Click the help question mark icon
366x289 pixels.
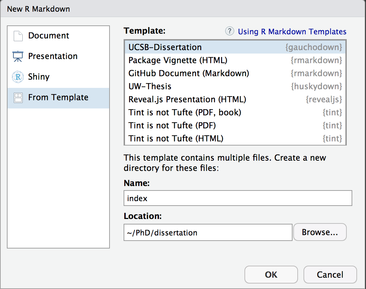pyautogui.click(x=229, y=31)
